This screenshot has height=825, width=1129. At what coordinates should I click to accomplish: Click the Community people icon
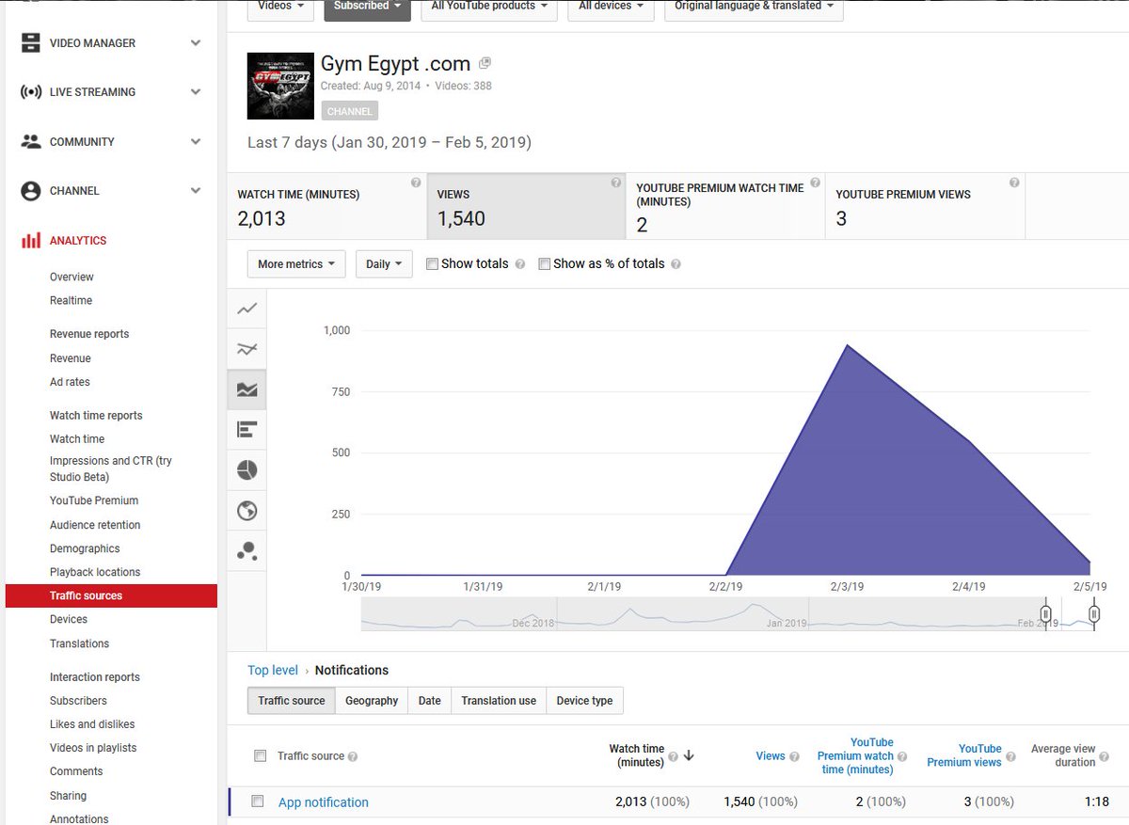pyautogui.click(x=31, y=142)
